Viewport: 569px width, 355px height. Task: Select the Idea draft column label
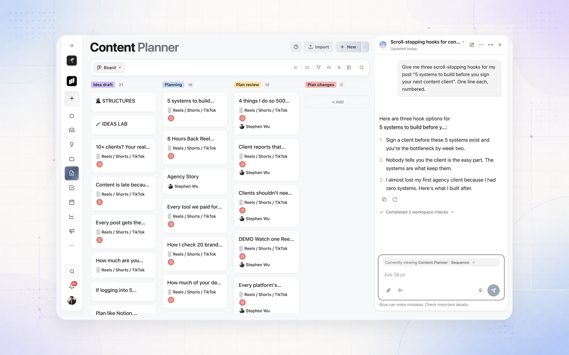pos(103,85)
